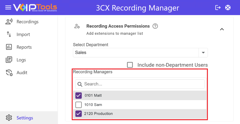The height and width of the screenshot is (124, 240).
Task: Open the Select Department dropdown arrow
Action: (203, 53)
